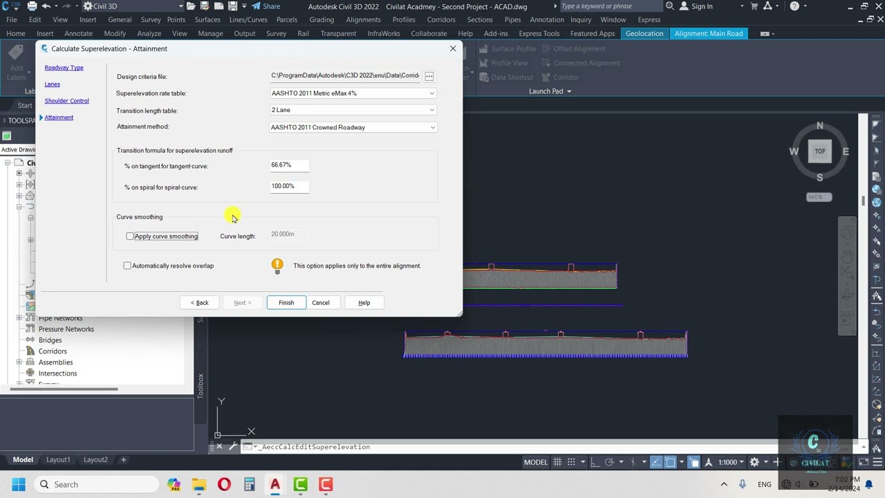This screenshot has height=498, width=885.
Task: Click the Windows Start button
Action: click(x=18, y=485)
